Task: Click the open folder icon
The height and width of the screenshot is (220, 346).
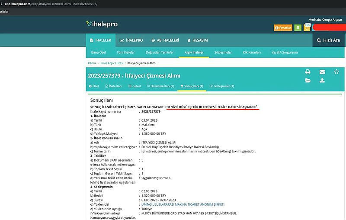Action: point(308,81)
